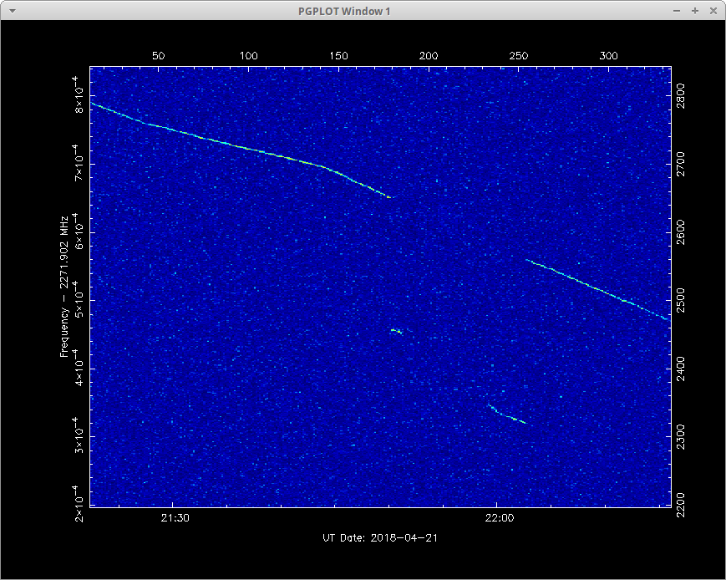Image resolution: width=726 pixels, height=580 pixels.
Task: Maximize the PGPLOT window
Action: (x=695, y=11)
